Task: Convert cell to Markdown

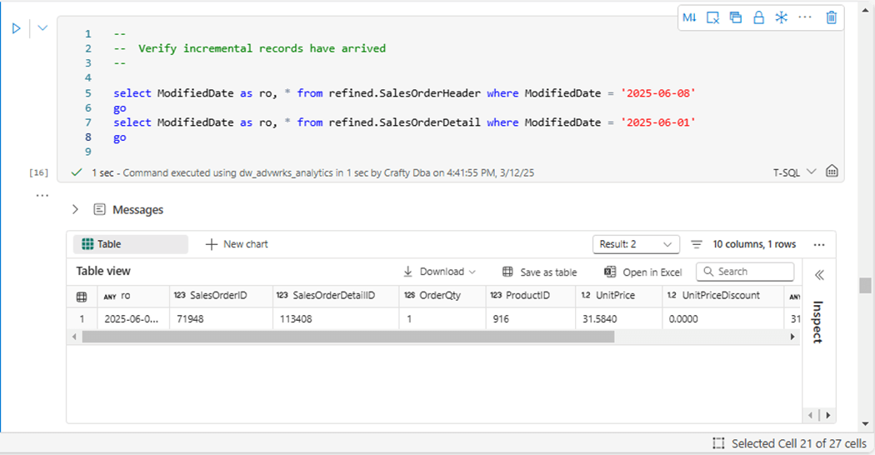Action: point(689,17)
